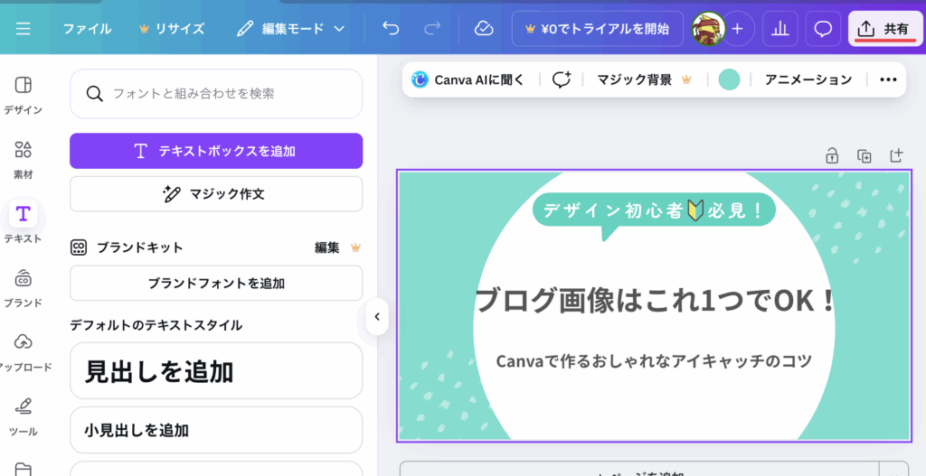Open the analytics bar chart icon

coord(780,29)
